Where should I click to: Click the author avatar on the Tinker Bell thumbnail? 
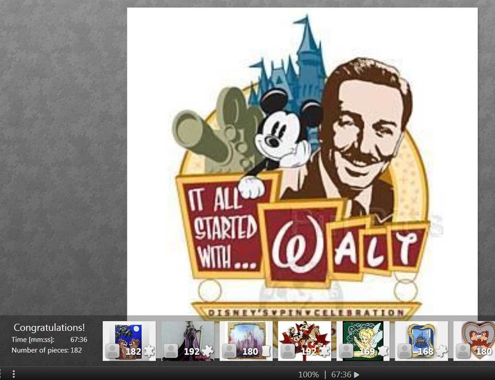pyautogui.click(x=346, y=351)
